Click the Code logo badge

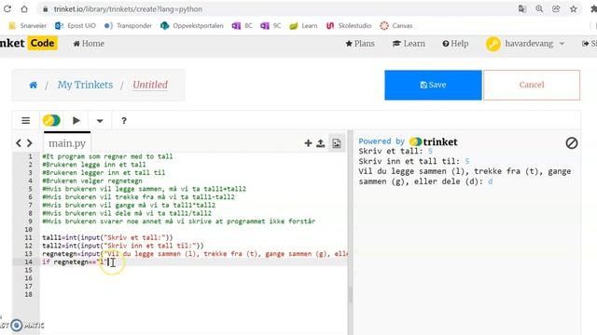(x=42, y=43)
